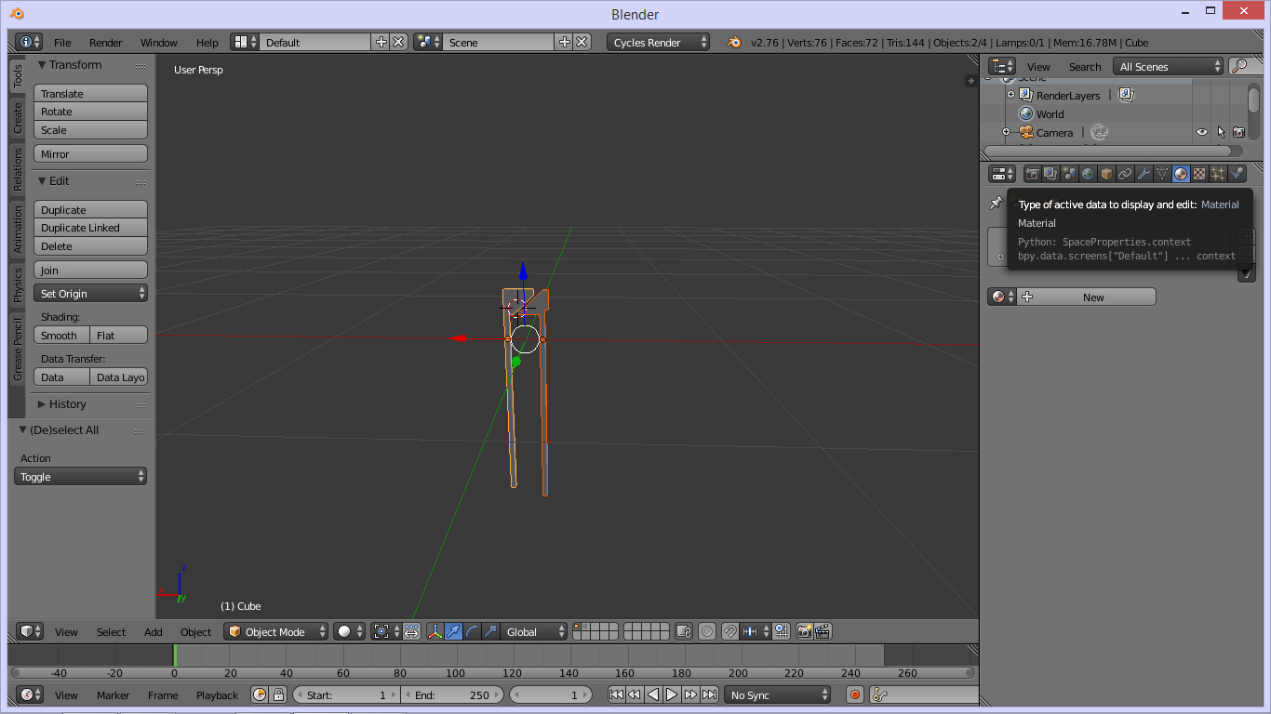Toggle layer lock to scene button
1271x714 pixels.
tap(684, 631)
